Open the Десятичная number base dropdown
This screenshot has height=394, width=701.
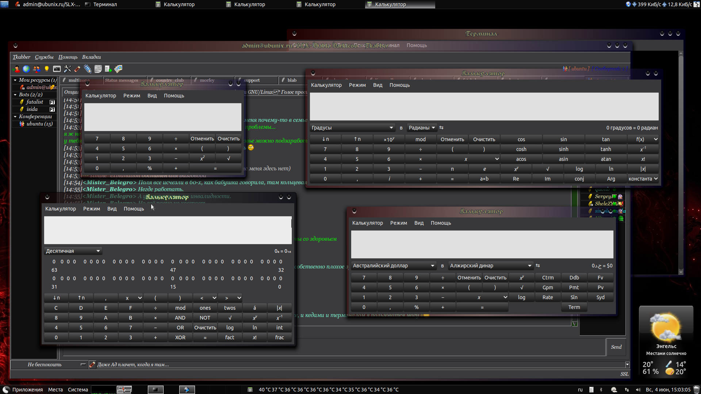pos(73,251)
